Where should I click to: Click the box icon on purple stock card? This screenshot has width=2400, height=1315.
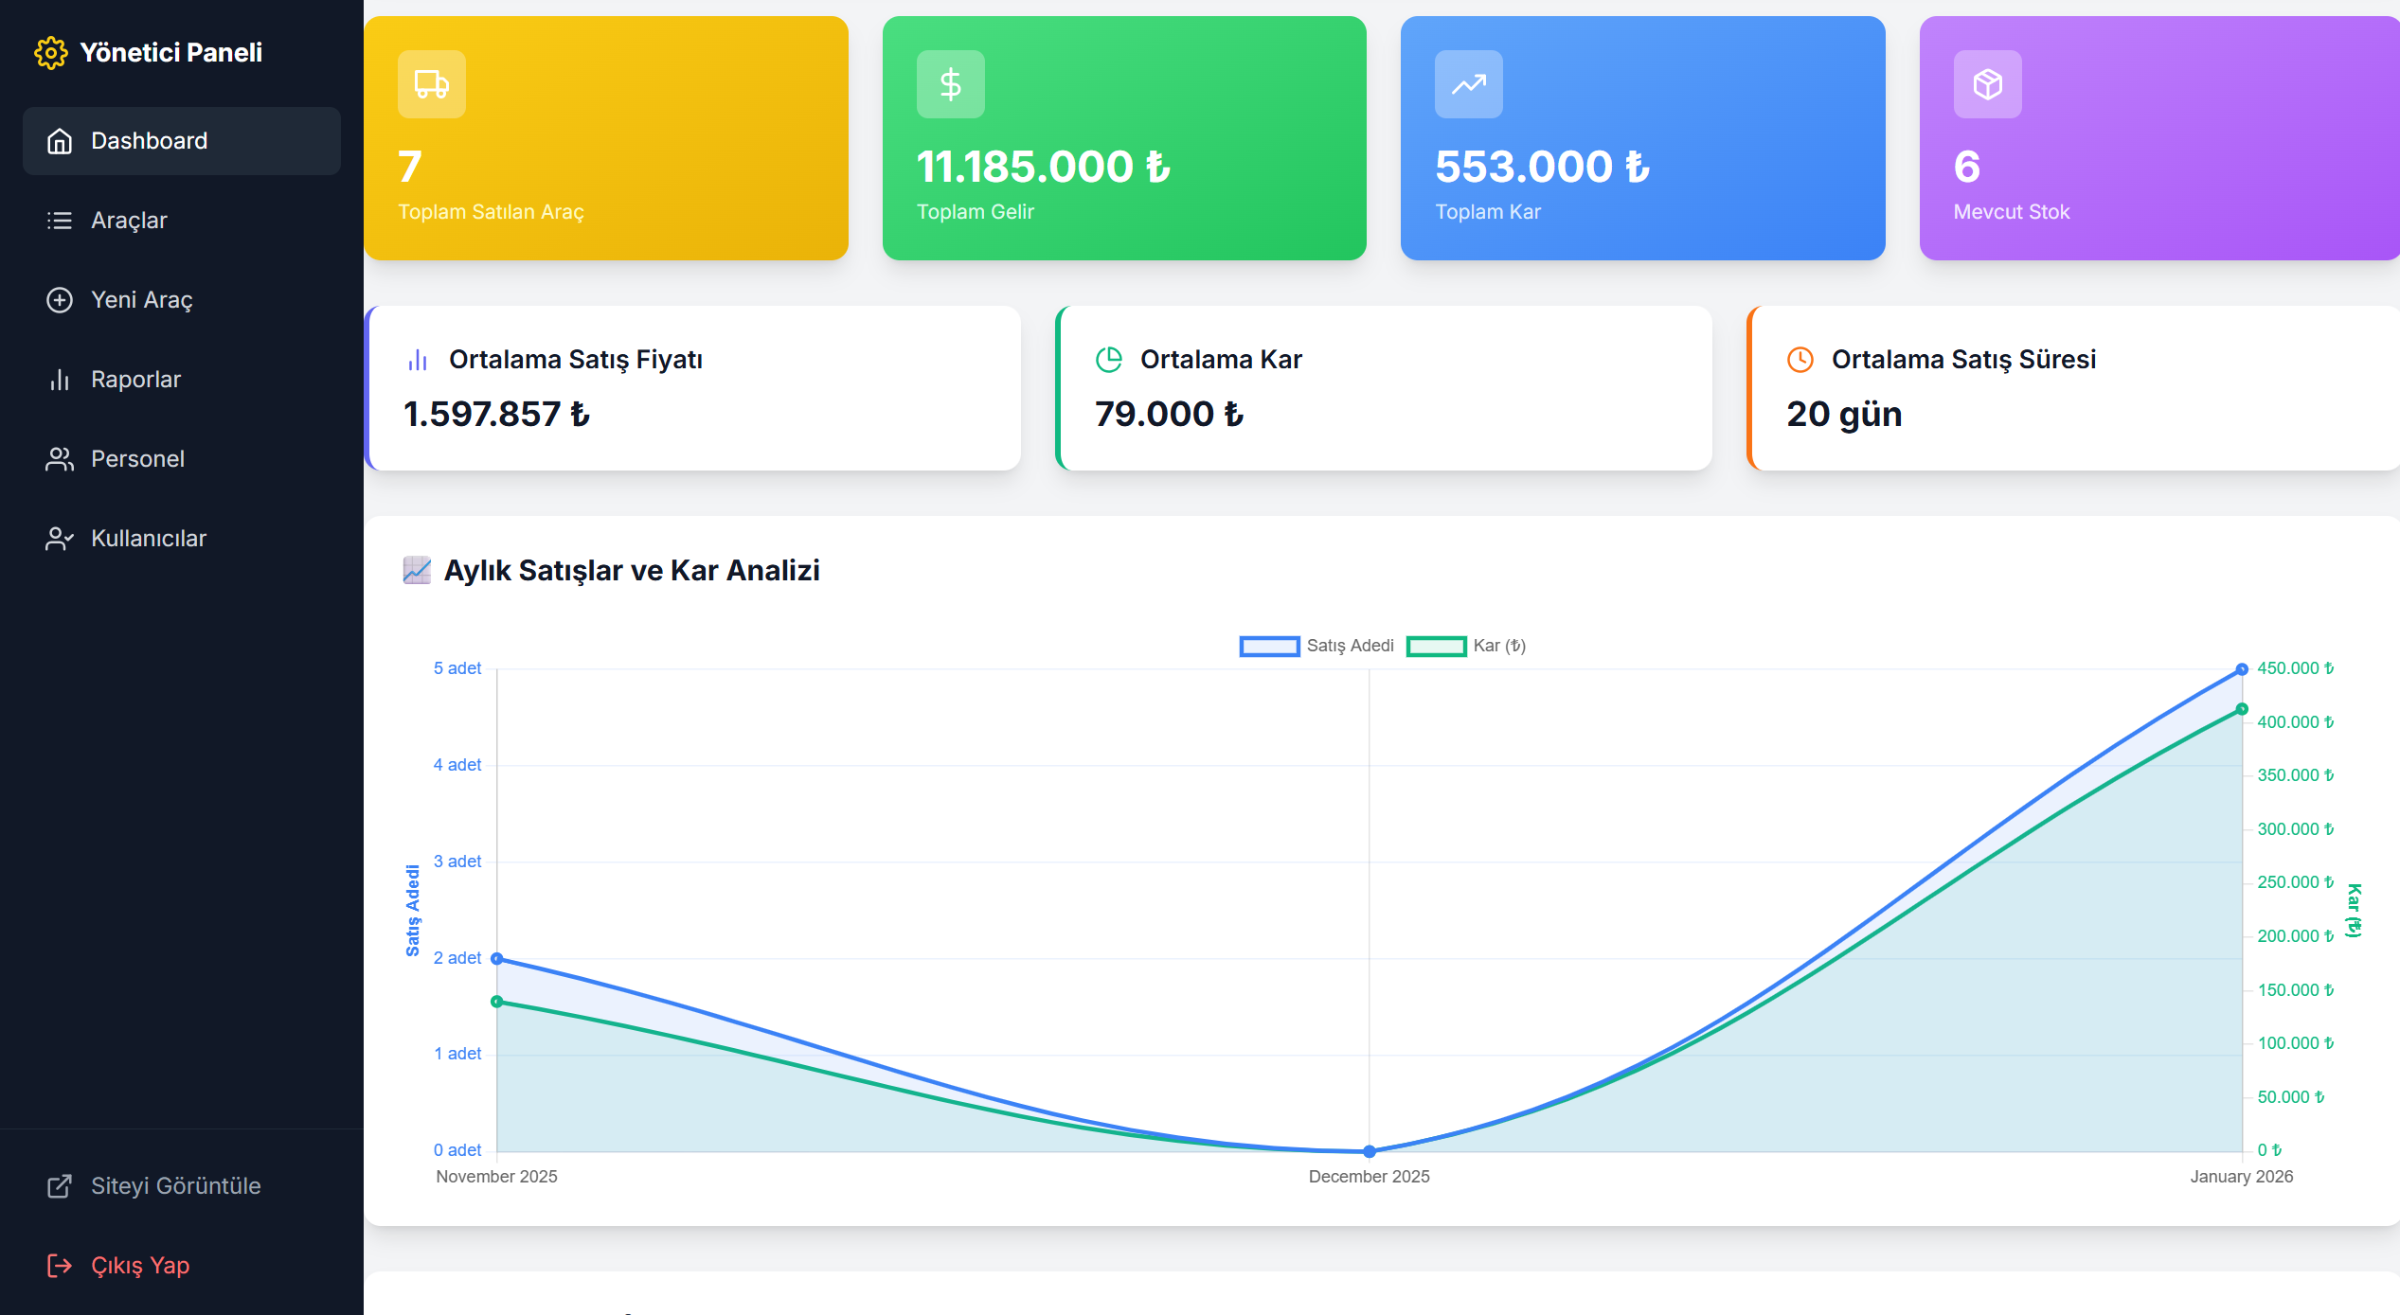[x=1987, y=84]
